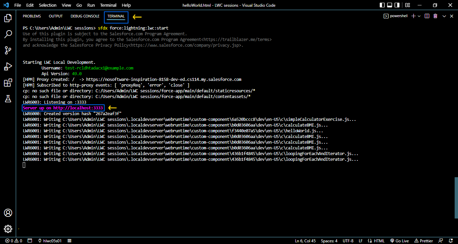The height and width of the screenshot is (244, 458).
Task: Open the Salesforce privacy policy link
Action: (184, 45)
